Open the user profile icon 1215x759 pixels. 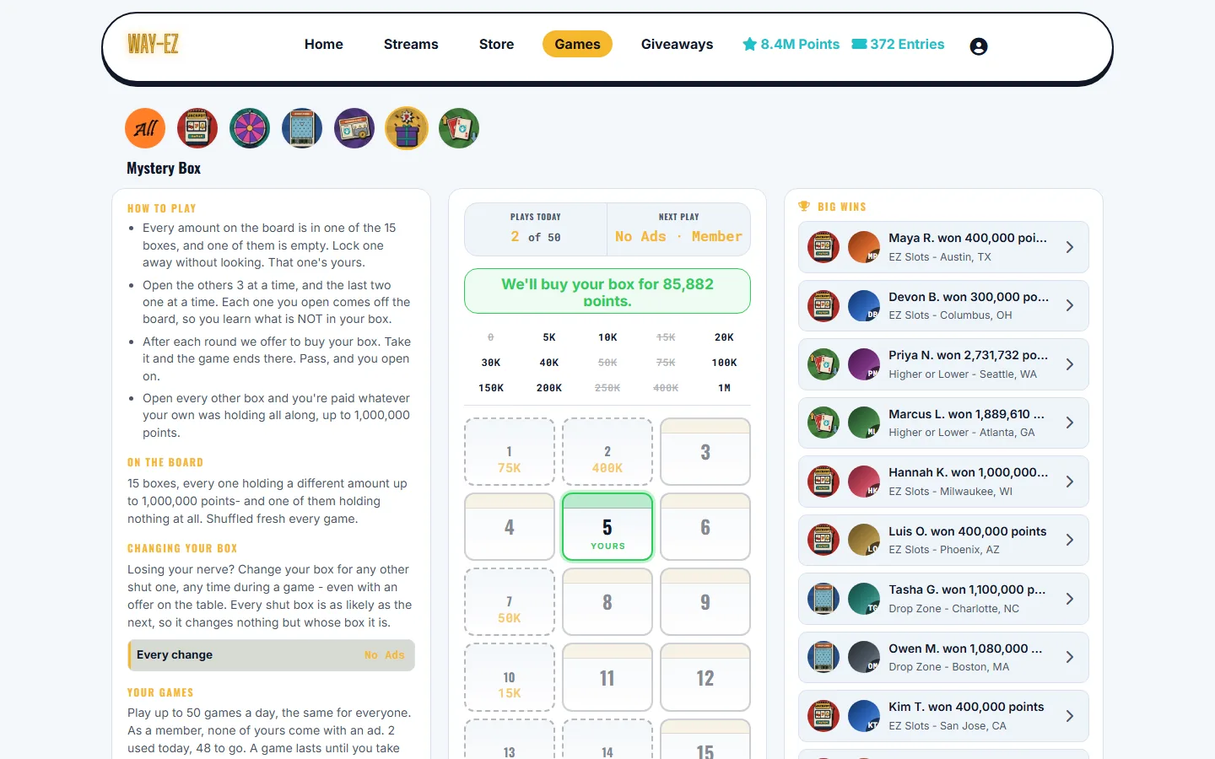click(979, 46)
